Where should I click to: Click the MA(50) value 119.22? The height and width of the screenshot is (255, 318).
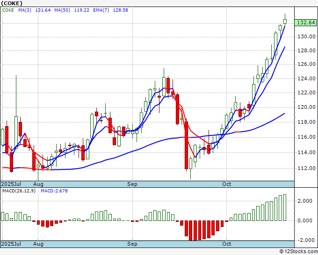[x=81, y=10]
